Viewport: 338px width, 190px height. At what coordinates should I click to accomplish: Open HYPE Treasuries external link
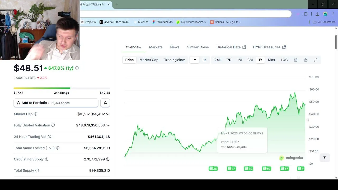click(x=269, y=47)
